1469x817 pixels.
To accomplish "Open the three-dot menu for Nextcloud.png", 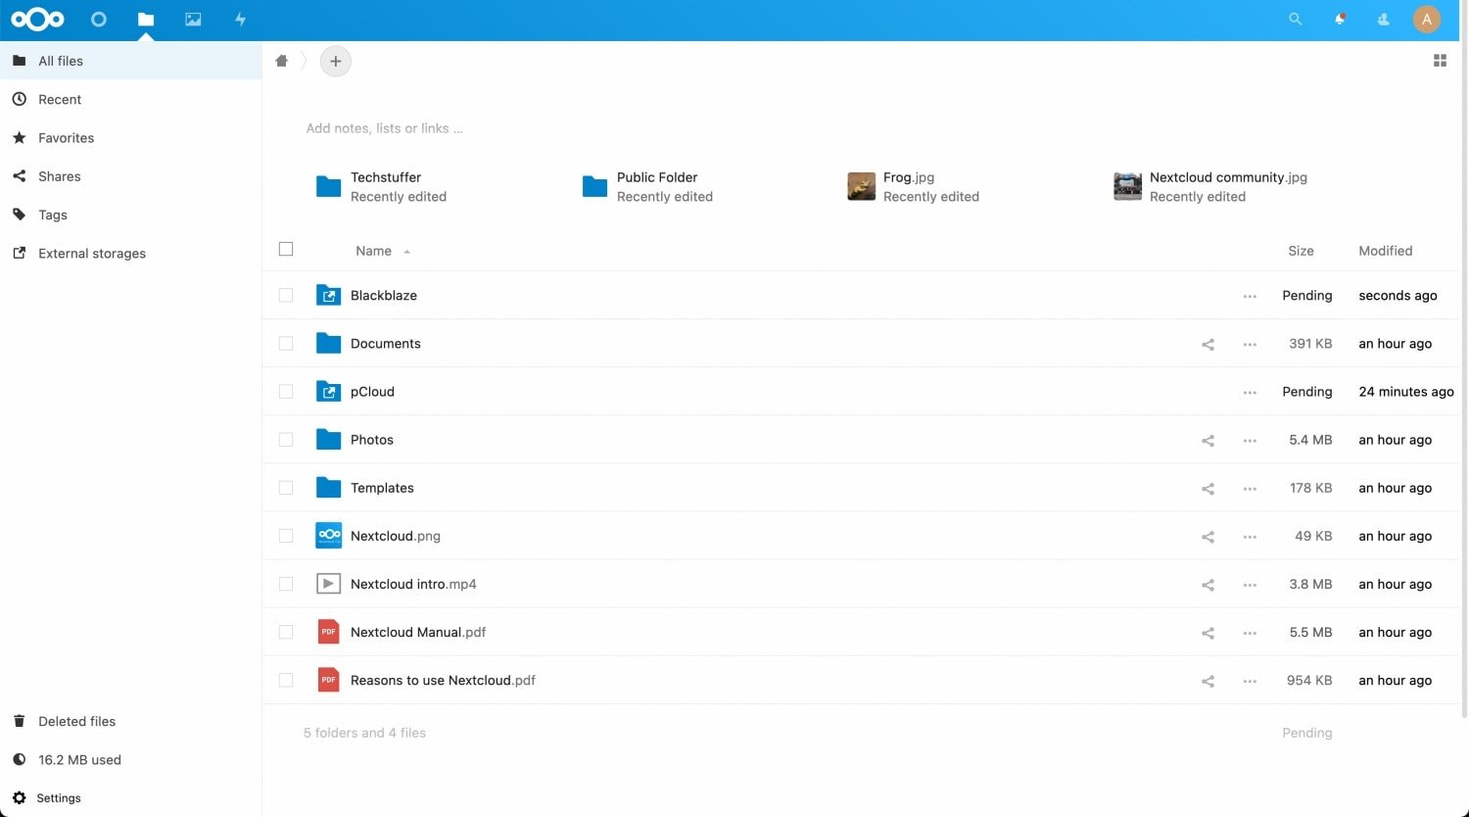I will click(x=1250, y=536).
